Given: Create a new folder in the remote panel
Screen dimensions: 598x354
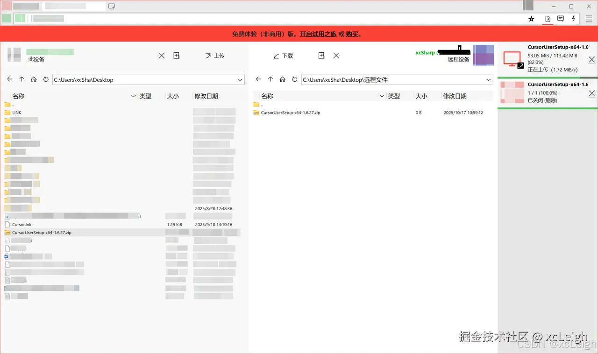Looking at the screenshot, I should [x=321, y=55].
